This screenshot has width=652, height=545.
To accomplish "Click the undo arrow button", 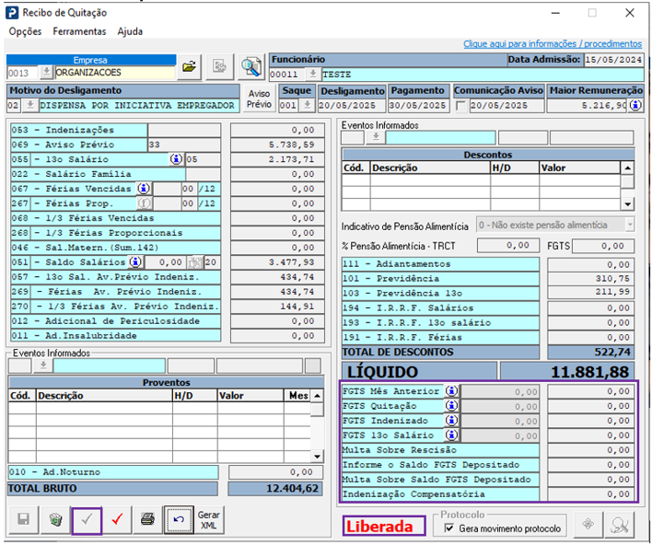I will point(179,519).
